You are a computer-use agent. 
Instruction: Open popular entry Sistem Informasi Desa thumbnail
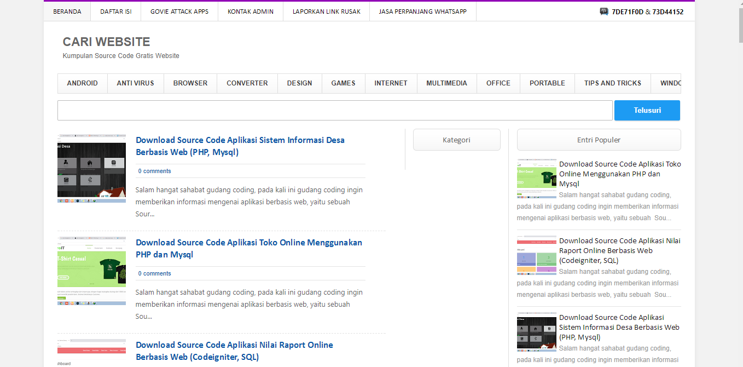tap(537, 332)
